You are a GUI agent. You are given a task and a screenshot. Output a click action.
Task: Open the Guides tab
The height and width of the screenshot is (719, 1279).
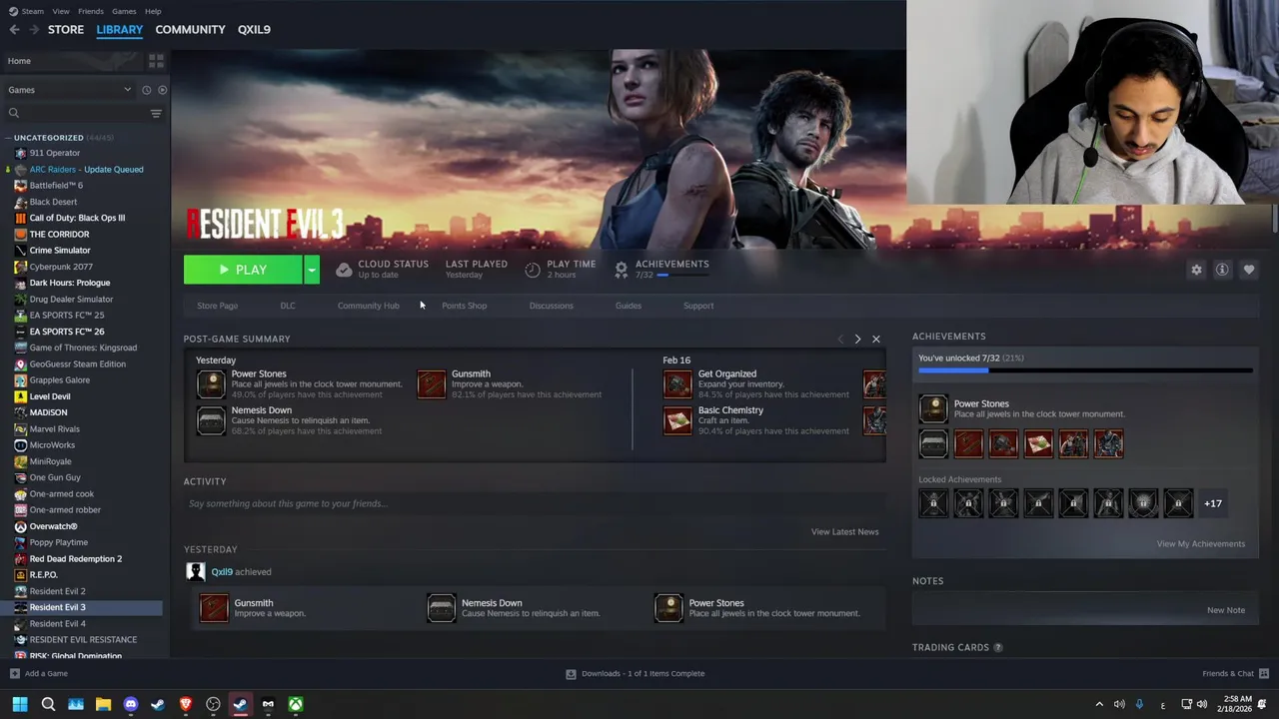tap(629, 306)
